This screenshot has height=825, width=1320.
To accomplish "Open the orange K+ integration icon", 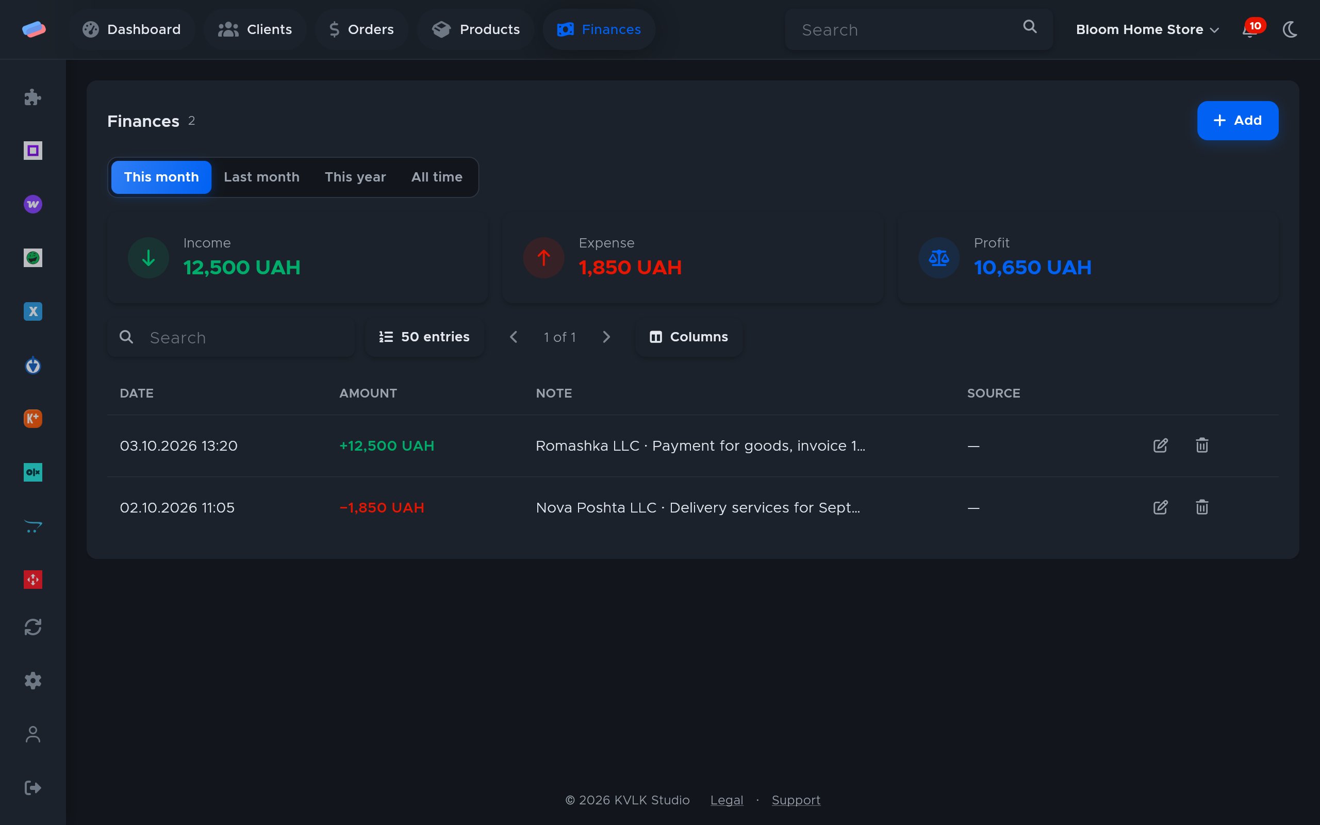I will click(32, 419).
